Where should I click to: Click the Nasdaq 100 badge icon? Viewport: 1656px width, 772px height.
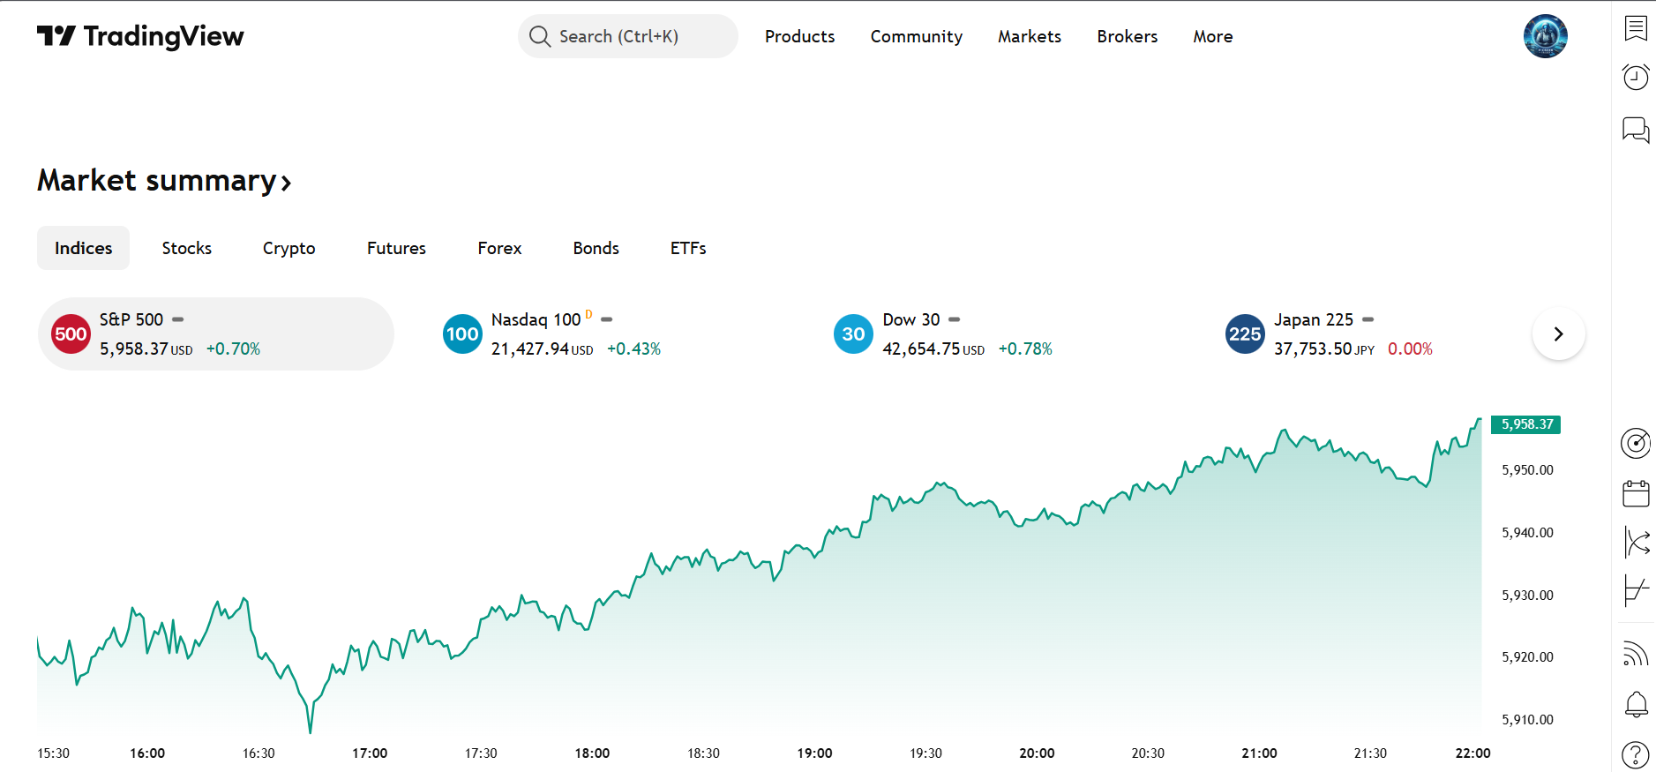[x=462, y=334]
